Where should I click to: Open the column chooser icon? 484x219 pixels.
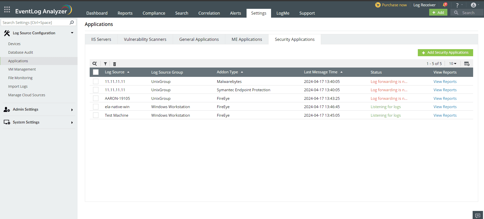pos(467,64)
